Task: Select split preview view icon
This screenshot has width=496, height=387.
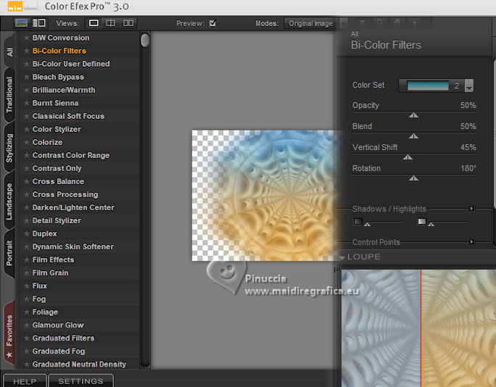Action: [x=110, y=23]
